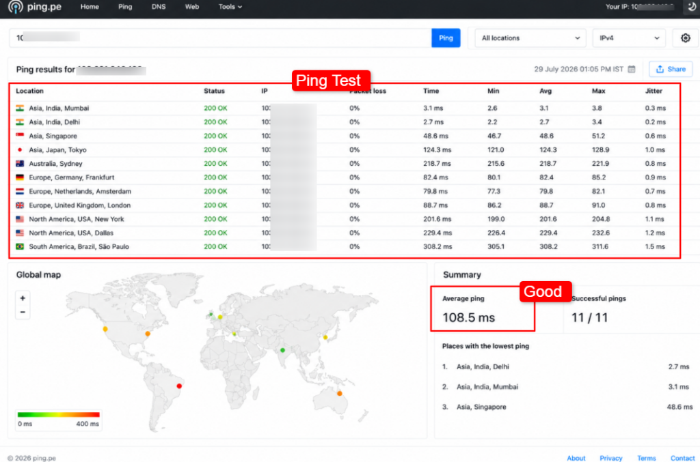This screenshot has width=700, height=462.
Task: Open the settings gear icon
Action: click(685, 38)
